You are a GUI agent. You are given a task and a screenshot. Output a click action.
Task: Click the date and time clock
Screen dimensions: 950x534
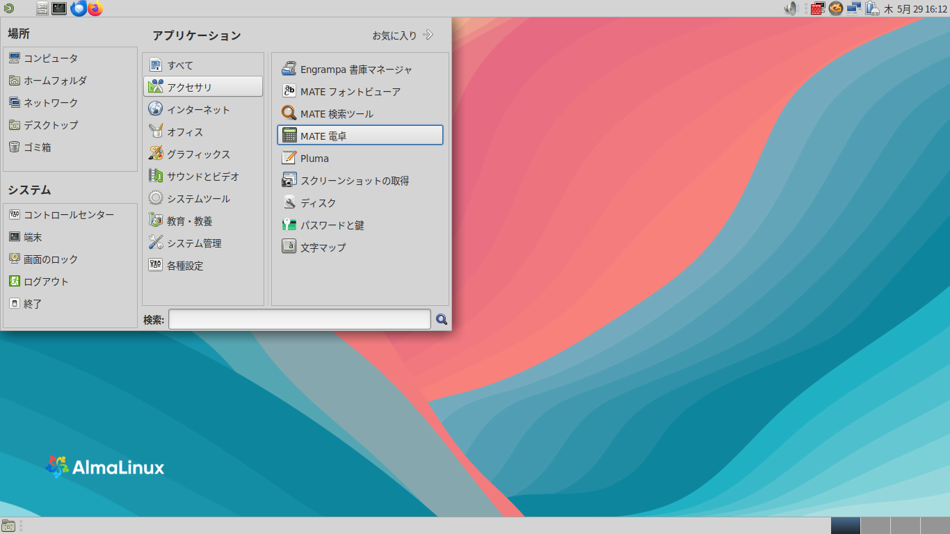(915, 9)
